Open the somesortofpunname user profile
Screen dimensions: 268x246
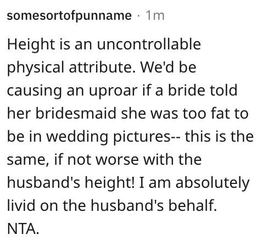(x=69, y=16)
